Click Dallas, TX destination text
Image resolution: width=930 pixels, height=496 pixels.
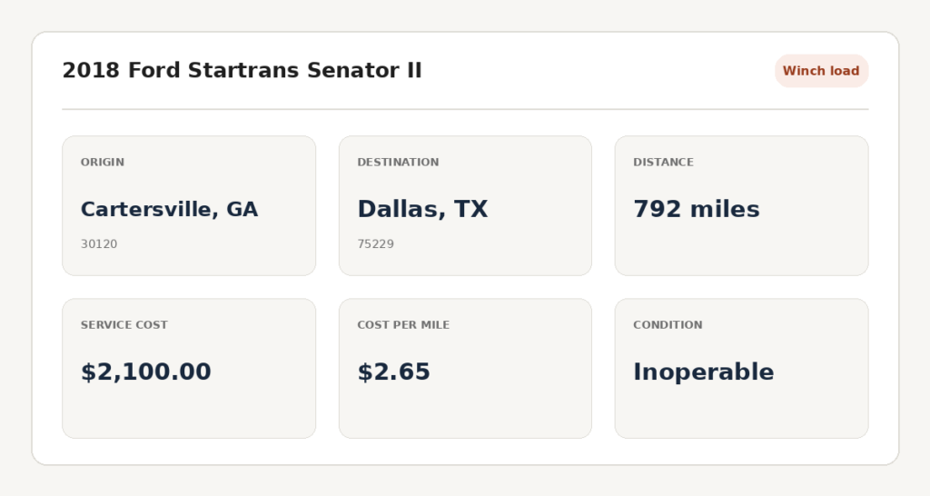[422, 210]
